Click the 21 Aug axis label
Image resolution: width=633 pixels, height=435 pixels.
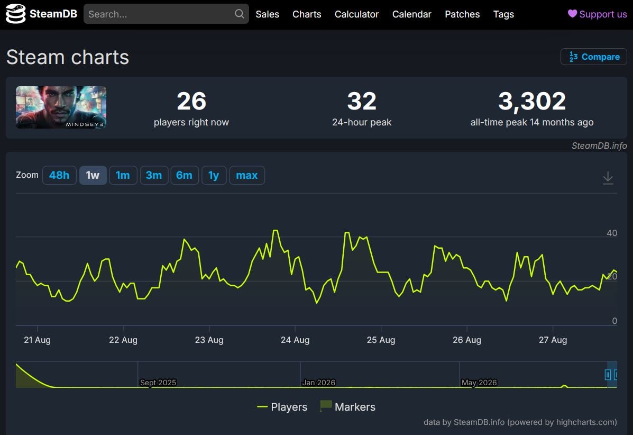click(x=37, y=340)
